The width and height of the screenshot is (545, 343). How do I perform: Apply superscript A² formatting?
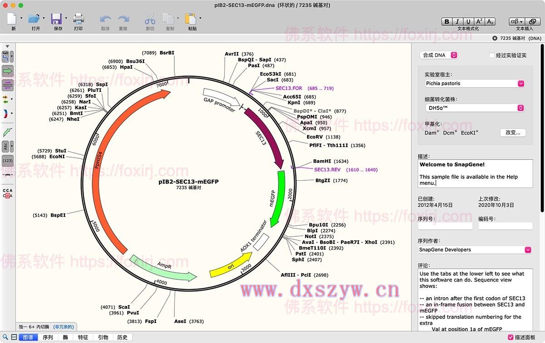[x=479, y=22]
